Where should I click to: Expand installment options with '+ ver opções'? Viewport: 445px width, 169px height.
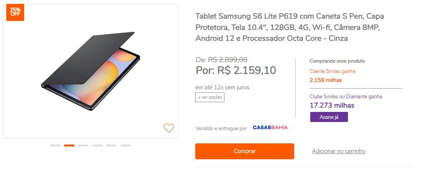[210, 98]
